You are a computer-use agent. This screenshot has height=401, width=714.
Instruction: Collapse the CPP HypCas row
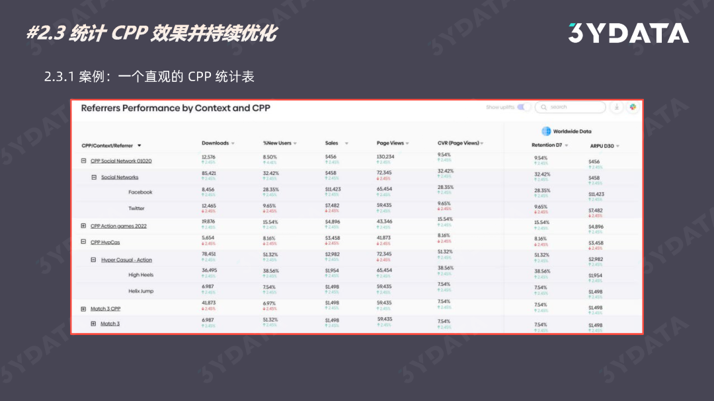[83, 242]
